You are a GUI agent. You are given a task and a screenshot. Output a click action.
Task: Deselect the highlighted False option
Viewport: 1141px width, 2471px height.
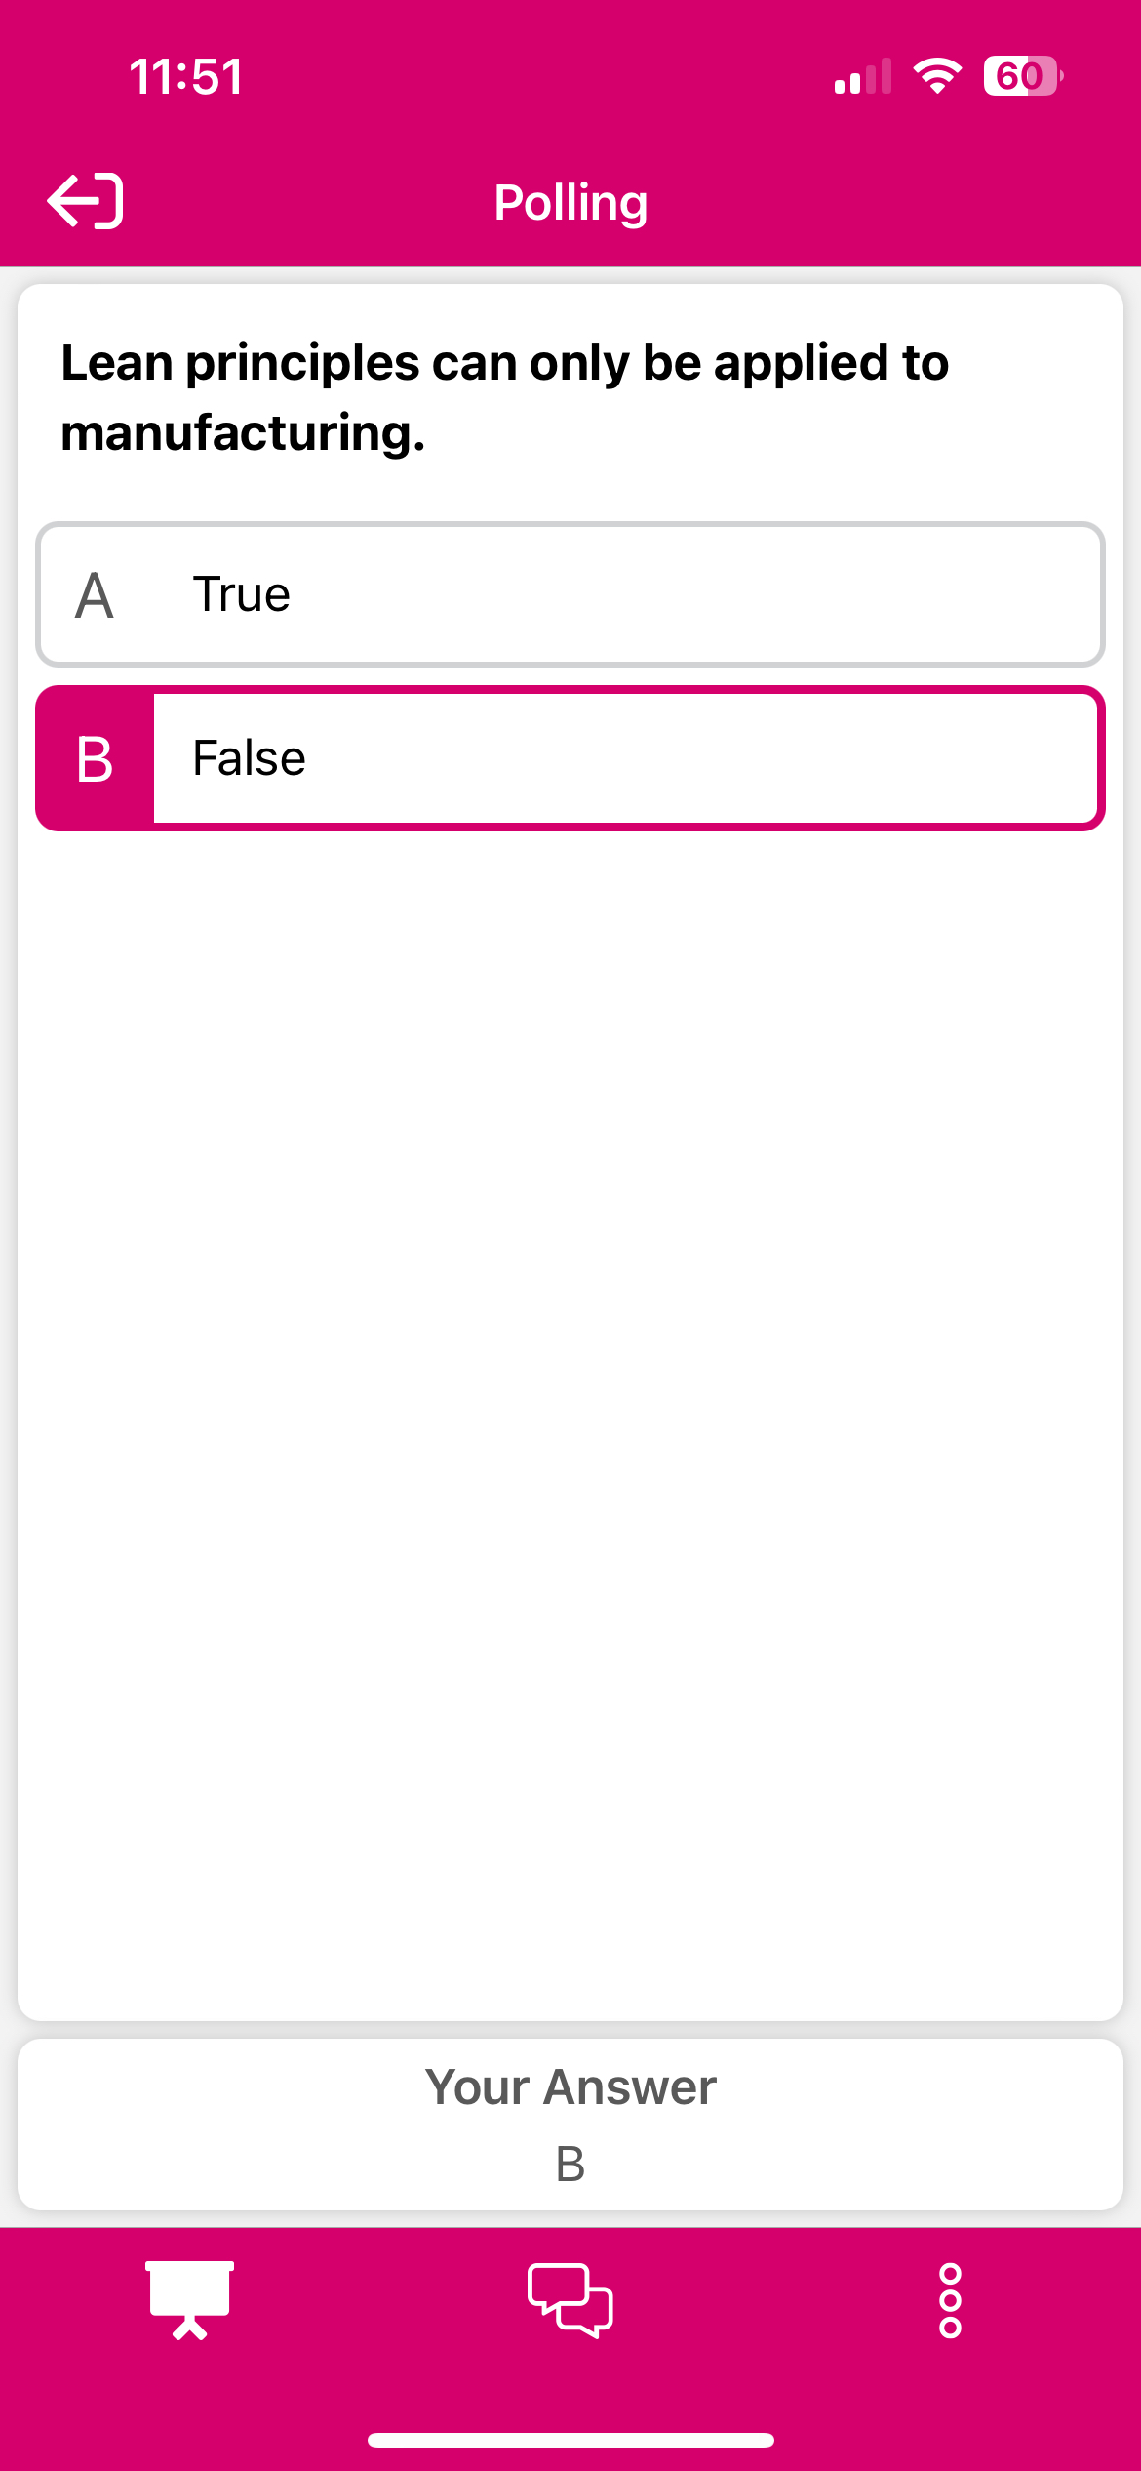tap(570, 758)
